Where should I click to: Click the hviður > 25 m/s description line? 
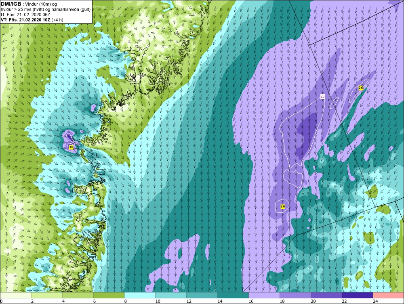[46, 10]
